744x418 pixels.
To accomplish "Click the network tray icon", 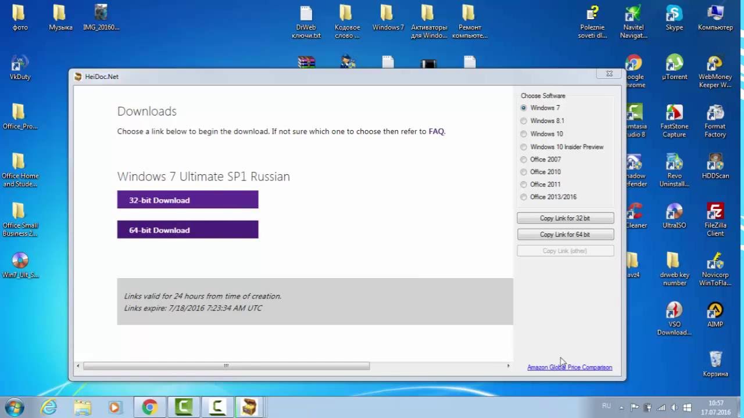I will pos(661,408).
